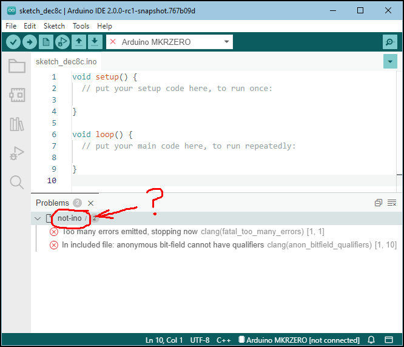Start debugging with the toolbar debug icon

62,42
